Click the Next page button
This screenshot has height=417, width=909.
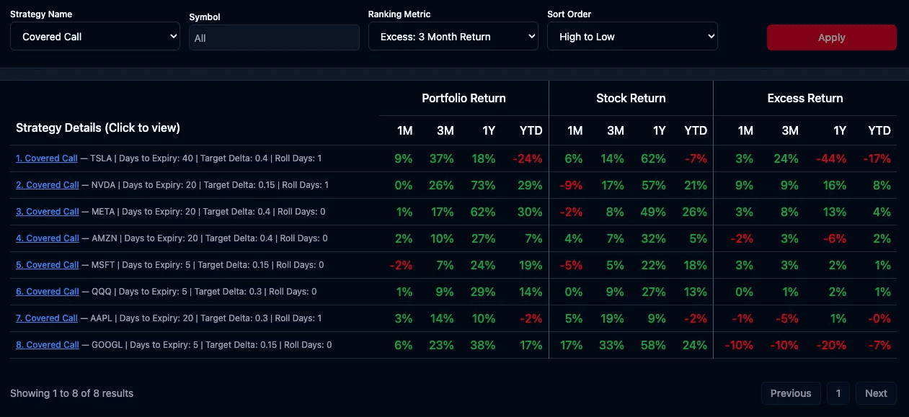pyautogui.click(x=876, y=393)
